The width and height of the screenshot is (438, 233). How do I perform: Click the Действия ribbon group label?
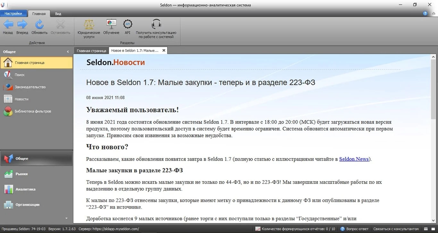pyautogui.click(x=37, y=43)
